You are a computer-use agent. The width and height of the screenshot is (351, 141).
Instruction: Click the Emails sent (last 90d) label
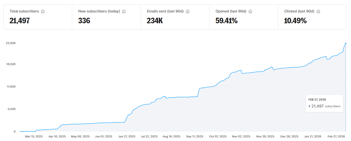point(165,11)
